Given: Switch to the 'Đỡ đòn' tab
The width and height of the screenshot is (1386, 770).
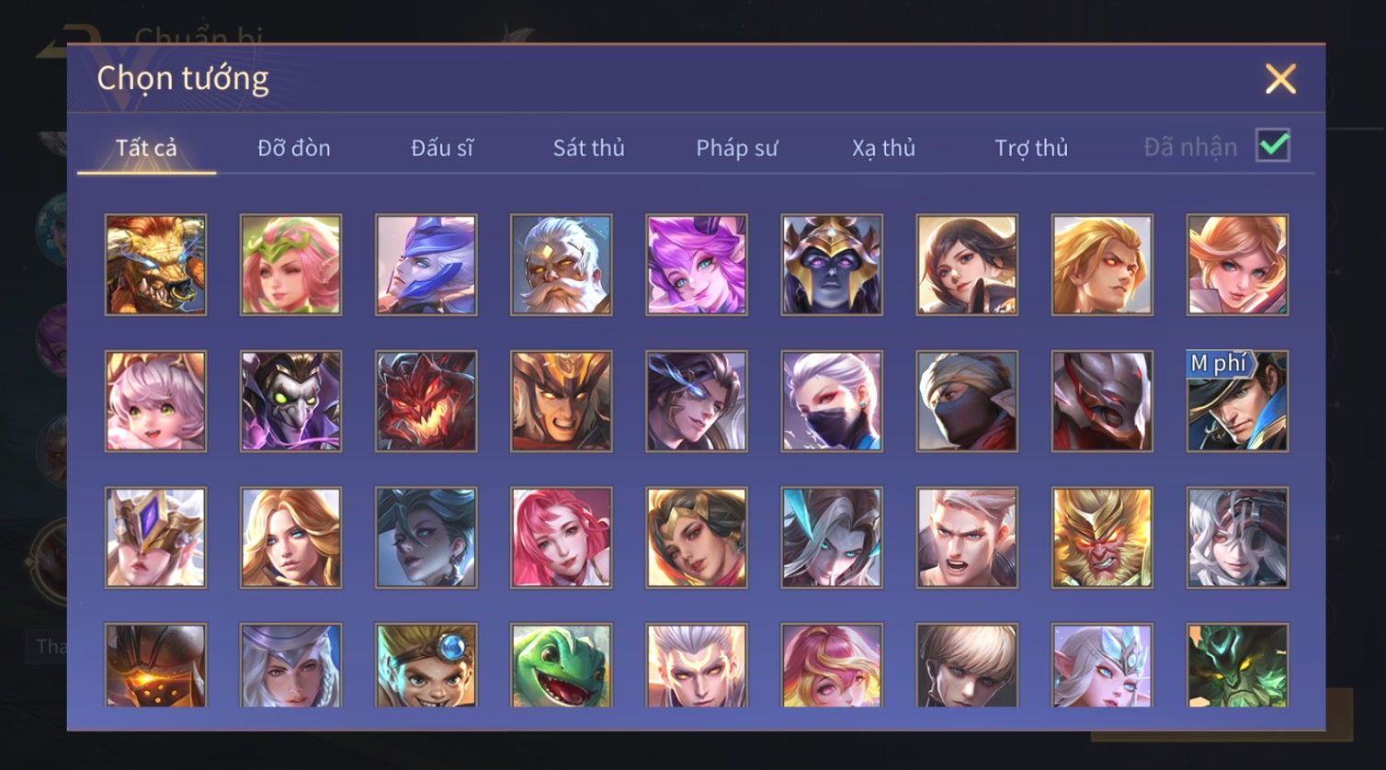Looking at the screenshot, I should [x=294, y=148].
